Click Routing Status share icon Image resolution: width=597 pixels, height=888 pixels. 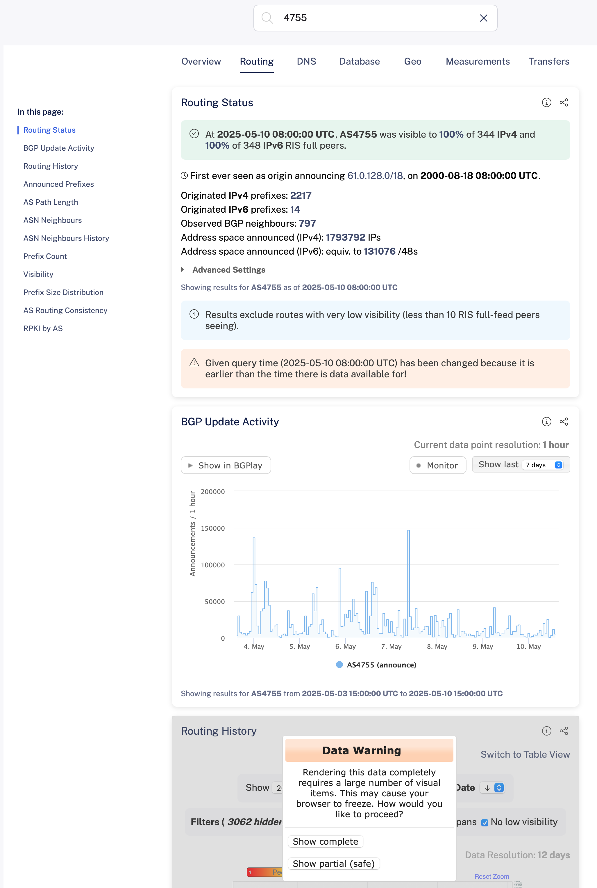[x=564, y=102]
